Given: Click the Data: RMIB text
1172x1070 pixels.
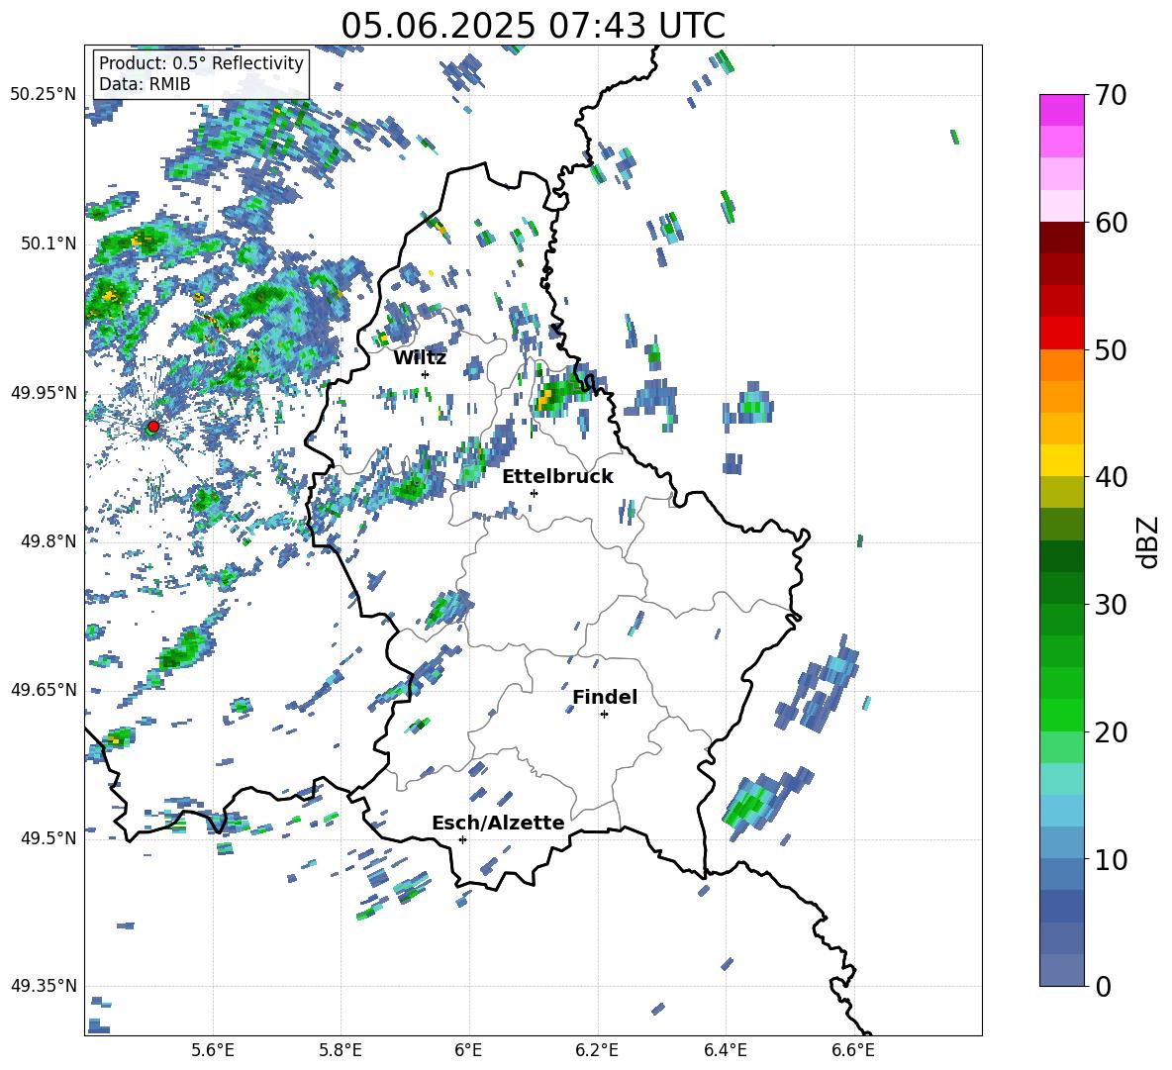Looking at the screenshot, I should click(x=145, y=84).
